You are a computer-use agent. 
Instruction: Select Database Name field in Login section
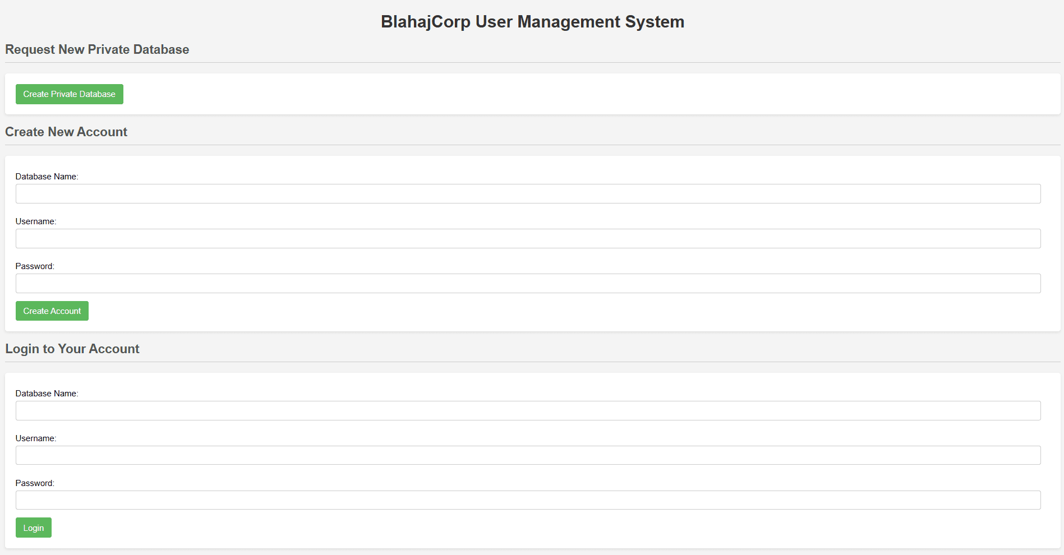pos(528,411)
